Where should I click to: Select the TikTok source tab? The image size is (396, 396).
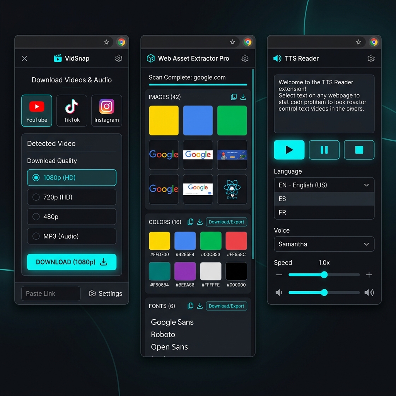pyautogui.click(x=72, y=111)
